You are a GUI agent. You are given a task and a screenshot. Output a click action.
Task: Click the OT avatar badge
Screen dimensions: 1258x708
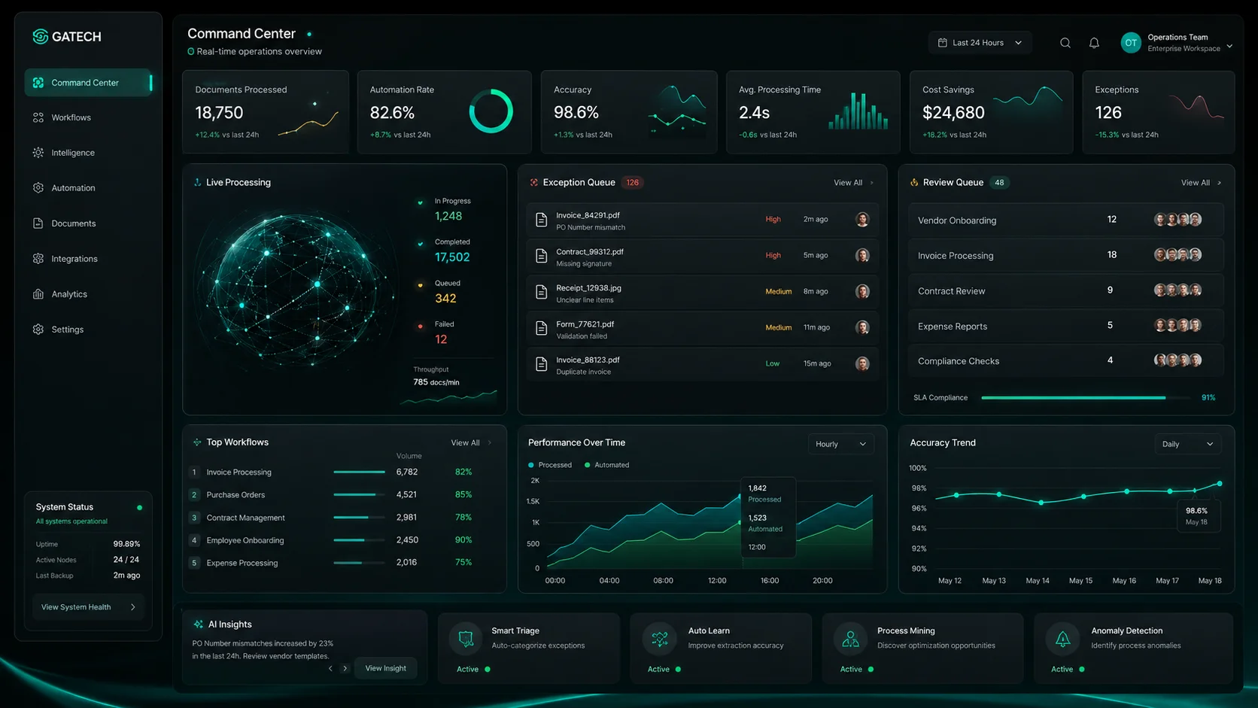click(1131, 43)
